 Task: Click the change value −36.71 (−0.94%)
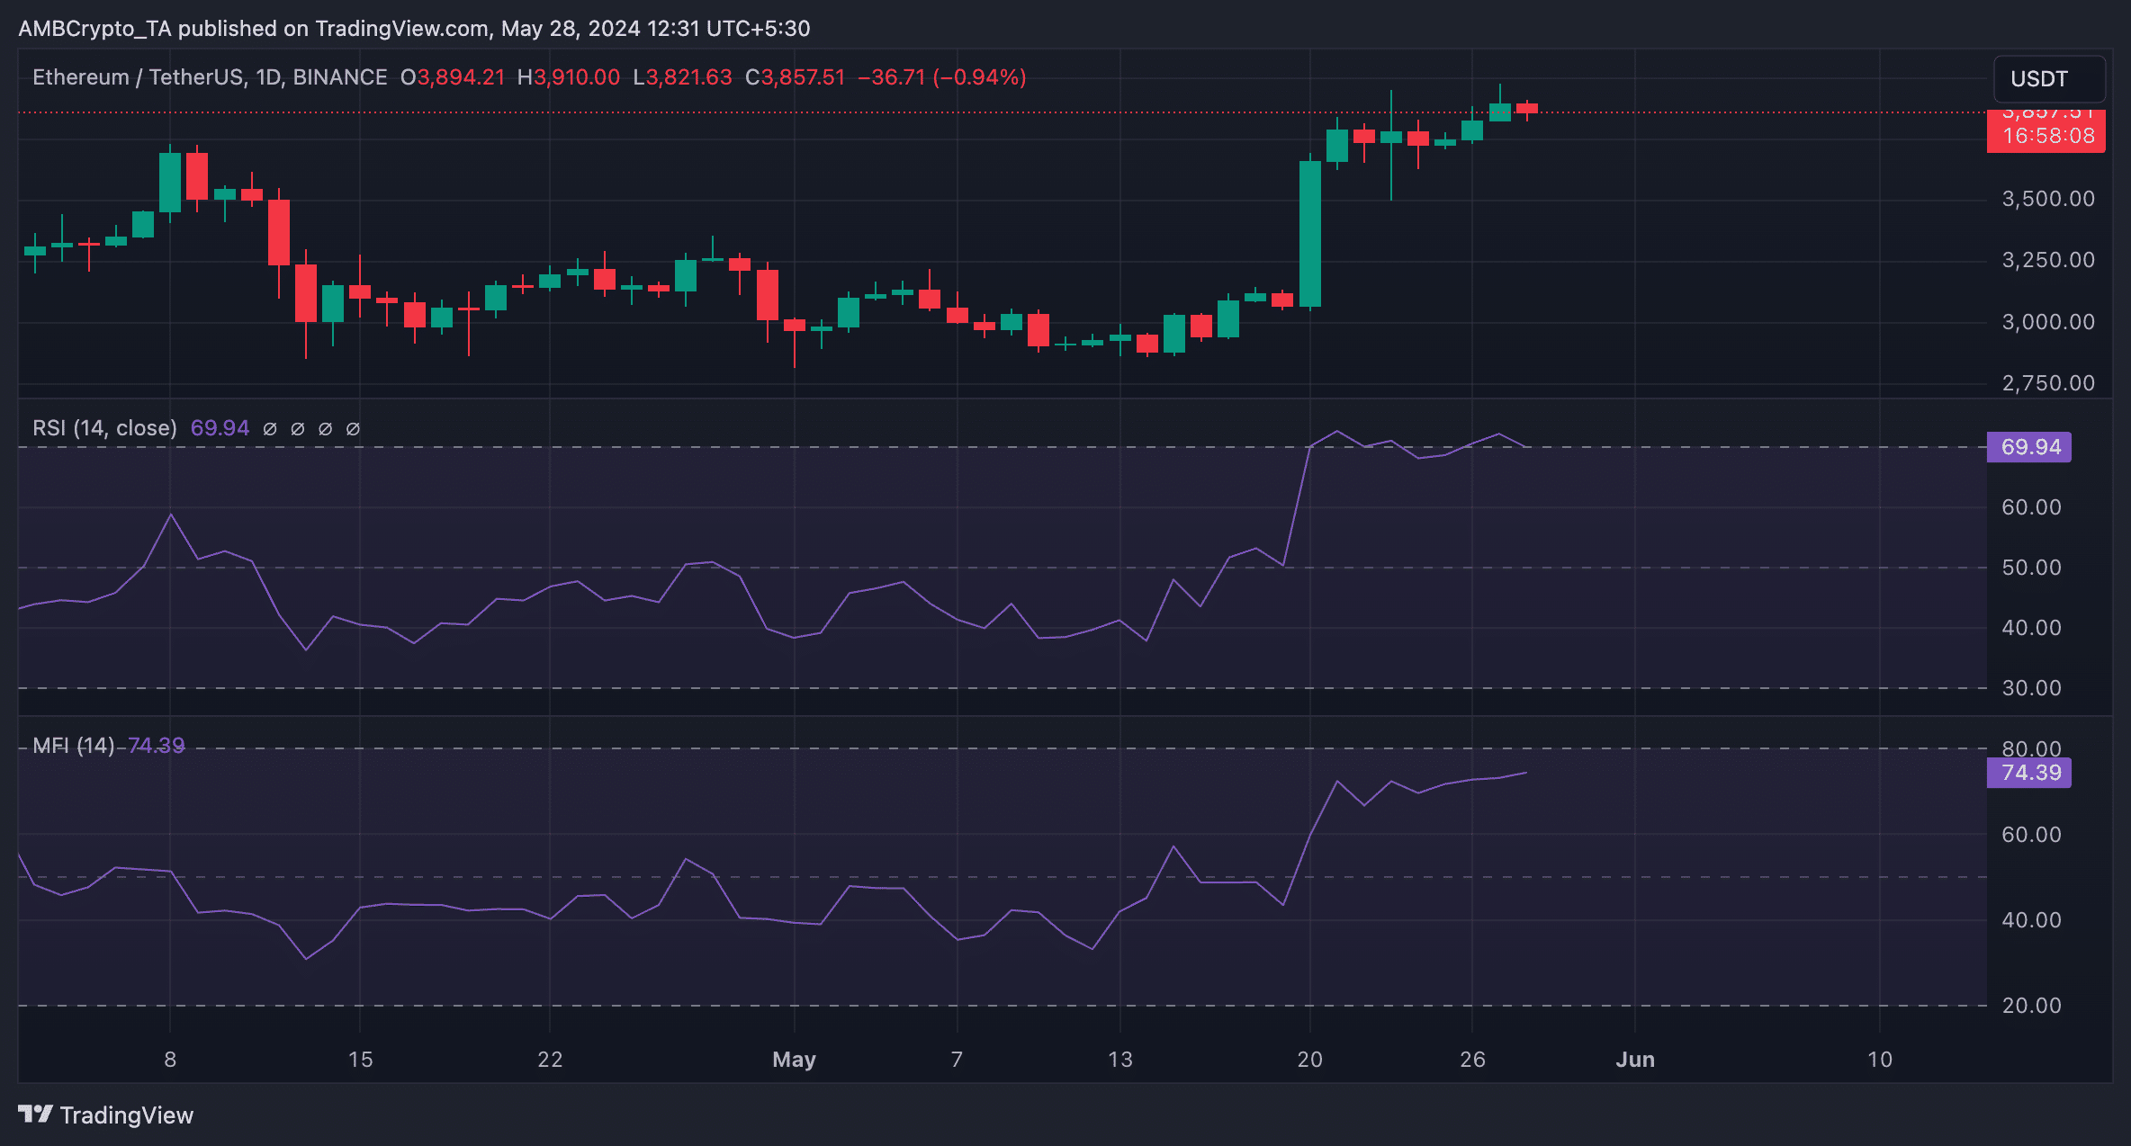(942, 77)
